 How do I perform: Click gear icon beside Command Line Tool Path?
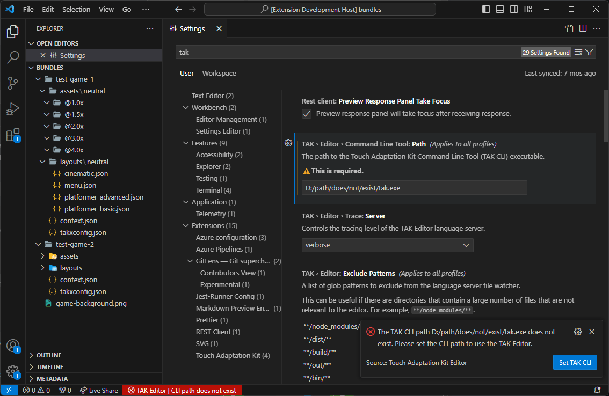pos(288,143)
